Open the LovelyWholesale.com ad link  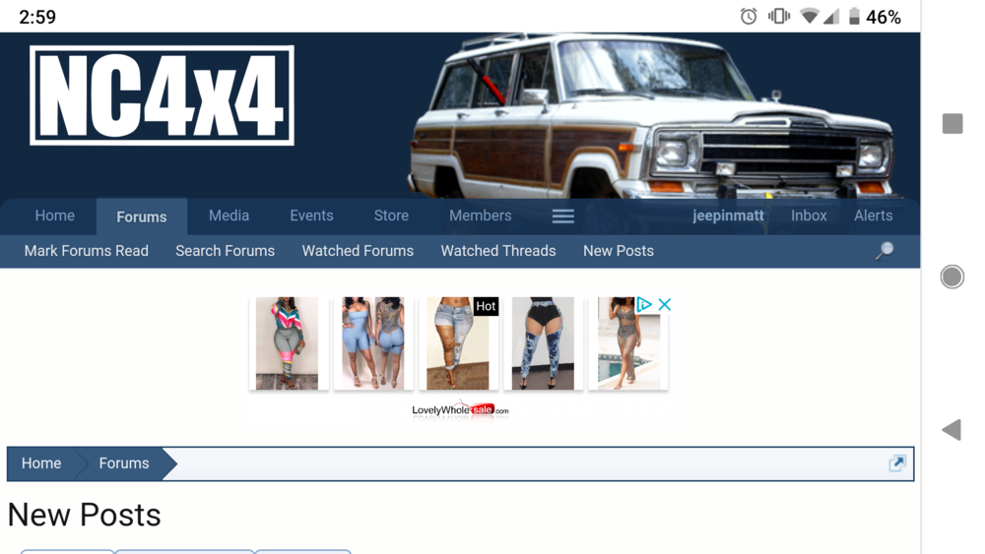tap(460, 409)
